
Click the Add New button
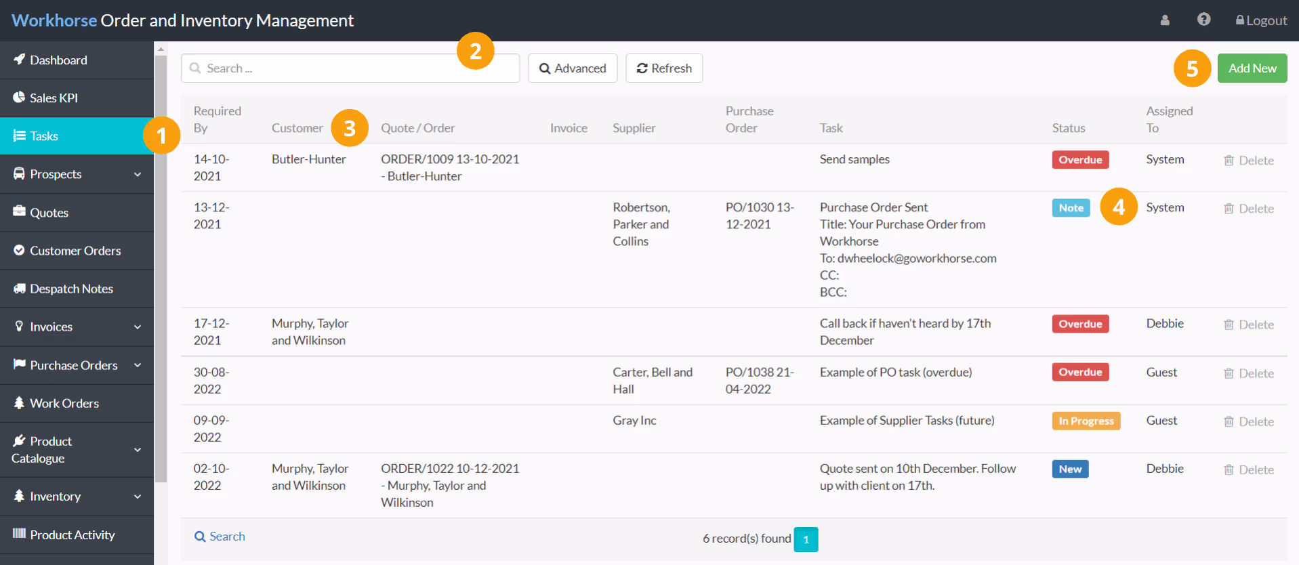(1252, 68)
